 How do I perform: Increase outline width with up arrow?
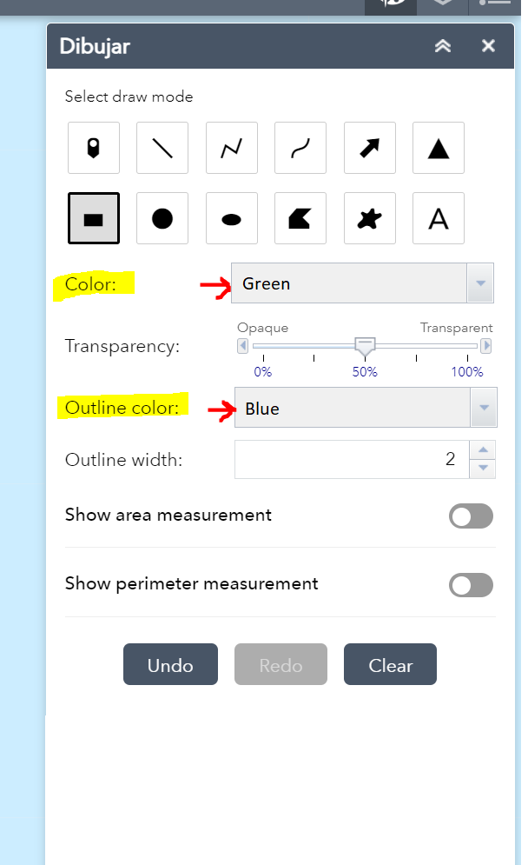pyautogui.click(x=484, y=450)
